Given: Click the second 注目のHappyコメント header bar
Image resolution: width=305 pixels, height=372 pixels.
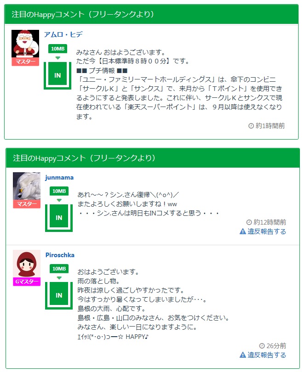Looking at the screenshot, I should click(x=153, y=158).
